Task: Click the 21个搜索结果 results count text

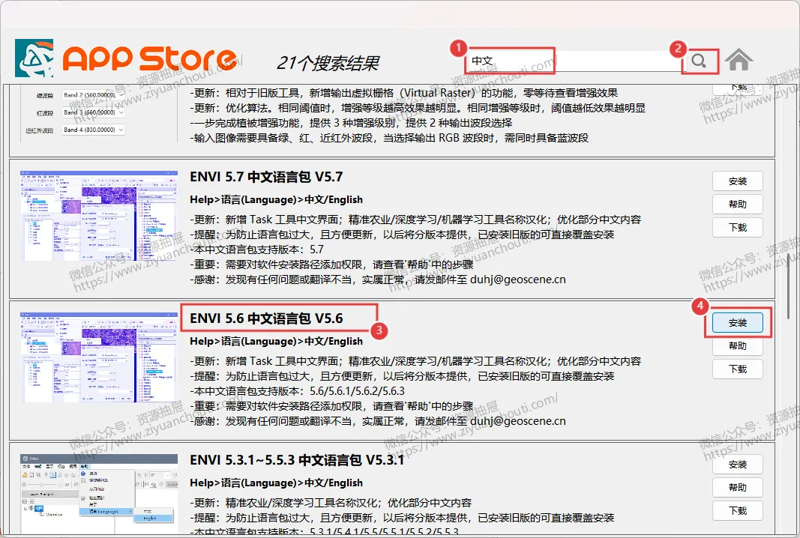Action: click(x=328, y=63)
